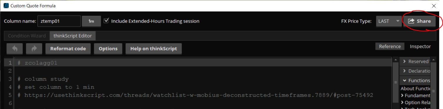Expand the Reserved words section
443x109 pixels.
tap(415, 61)
